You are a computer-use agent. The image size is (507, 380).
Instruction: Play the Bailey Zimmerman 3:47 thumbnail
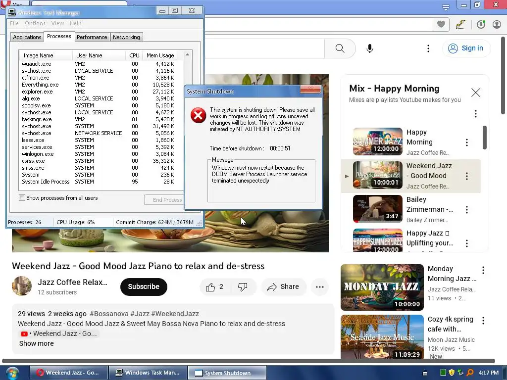pos(378,209)
